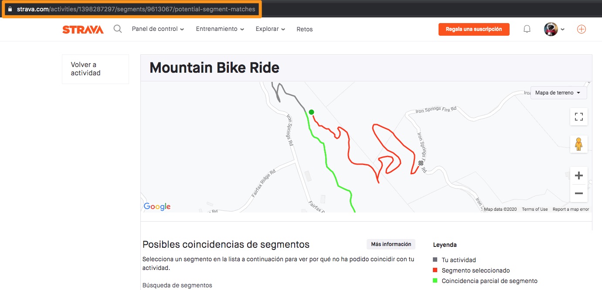The image size is (602, 290).
Task: Click Posibles coincidencias de segmentos heading
Action: pyautogui.click(x=226, y=244)
